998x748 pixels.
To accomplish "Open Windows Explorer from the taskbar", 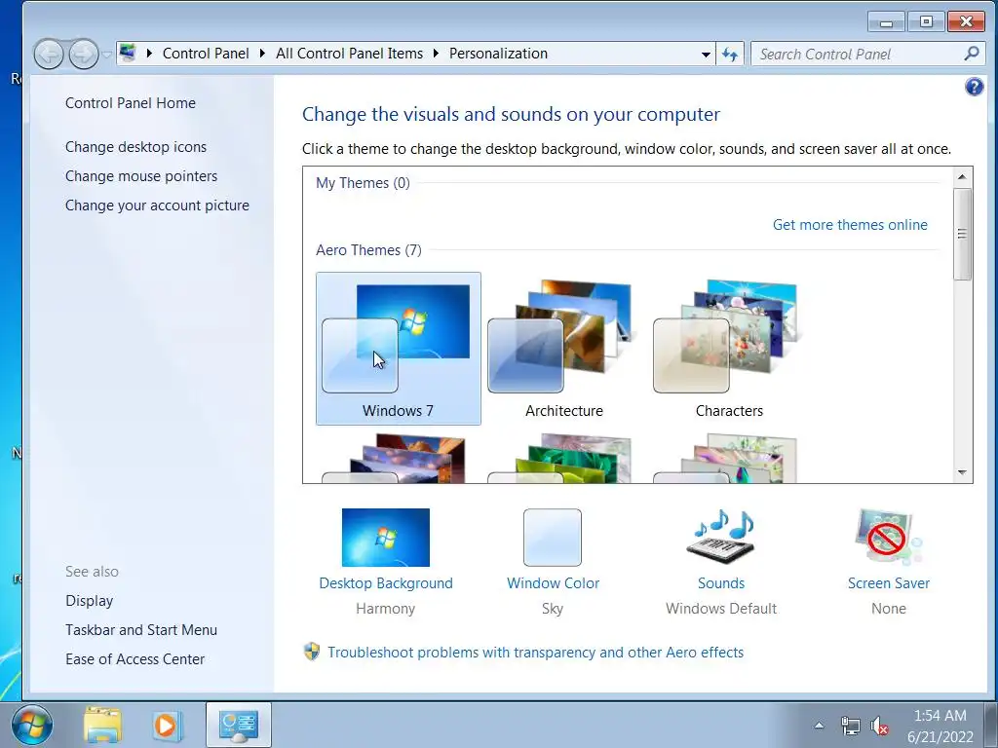I will tap(102, 725).
